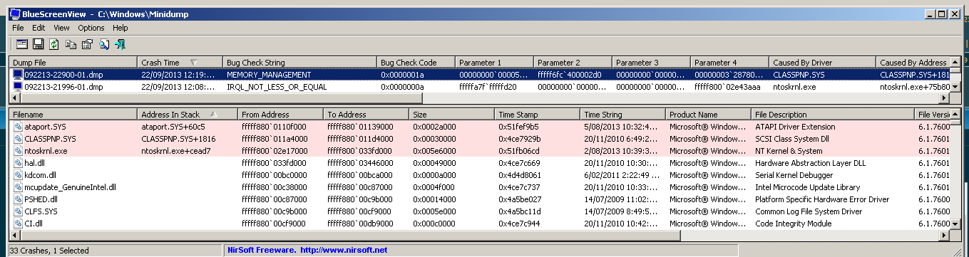Open the Help menu

coord(120,28)
